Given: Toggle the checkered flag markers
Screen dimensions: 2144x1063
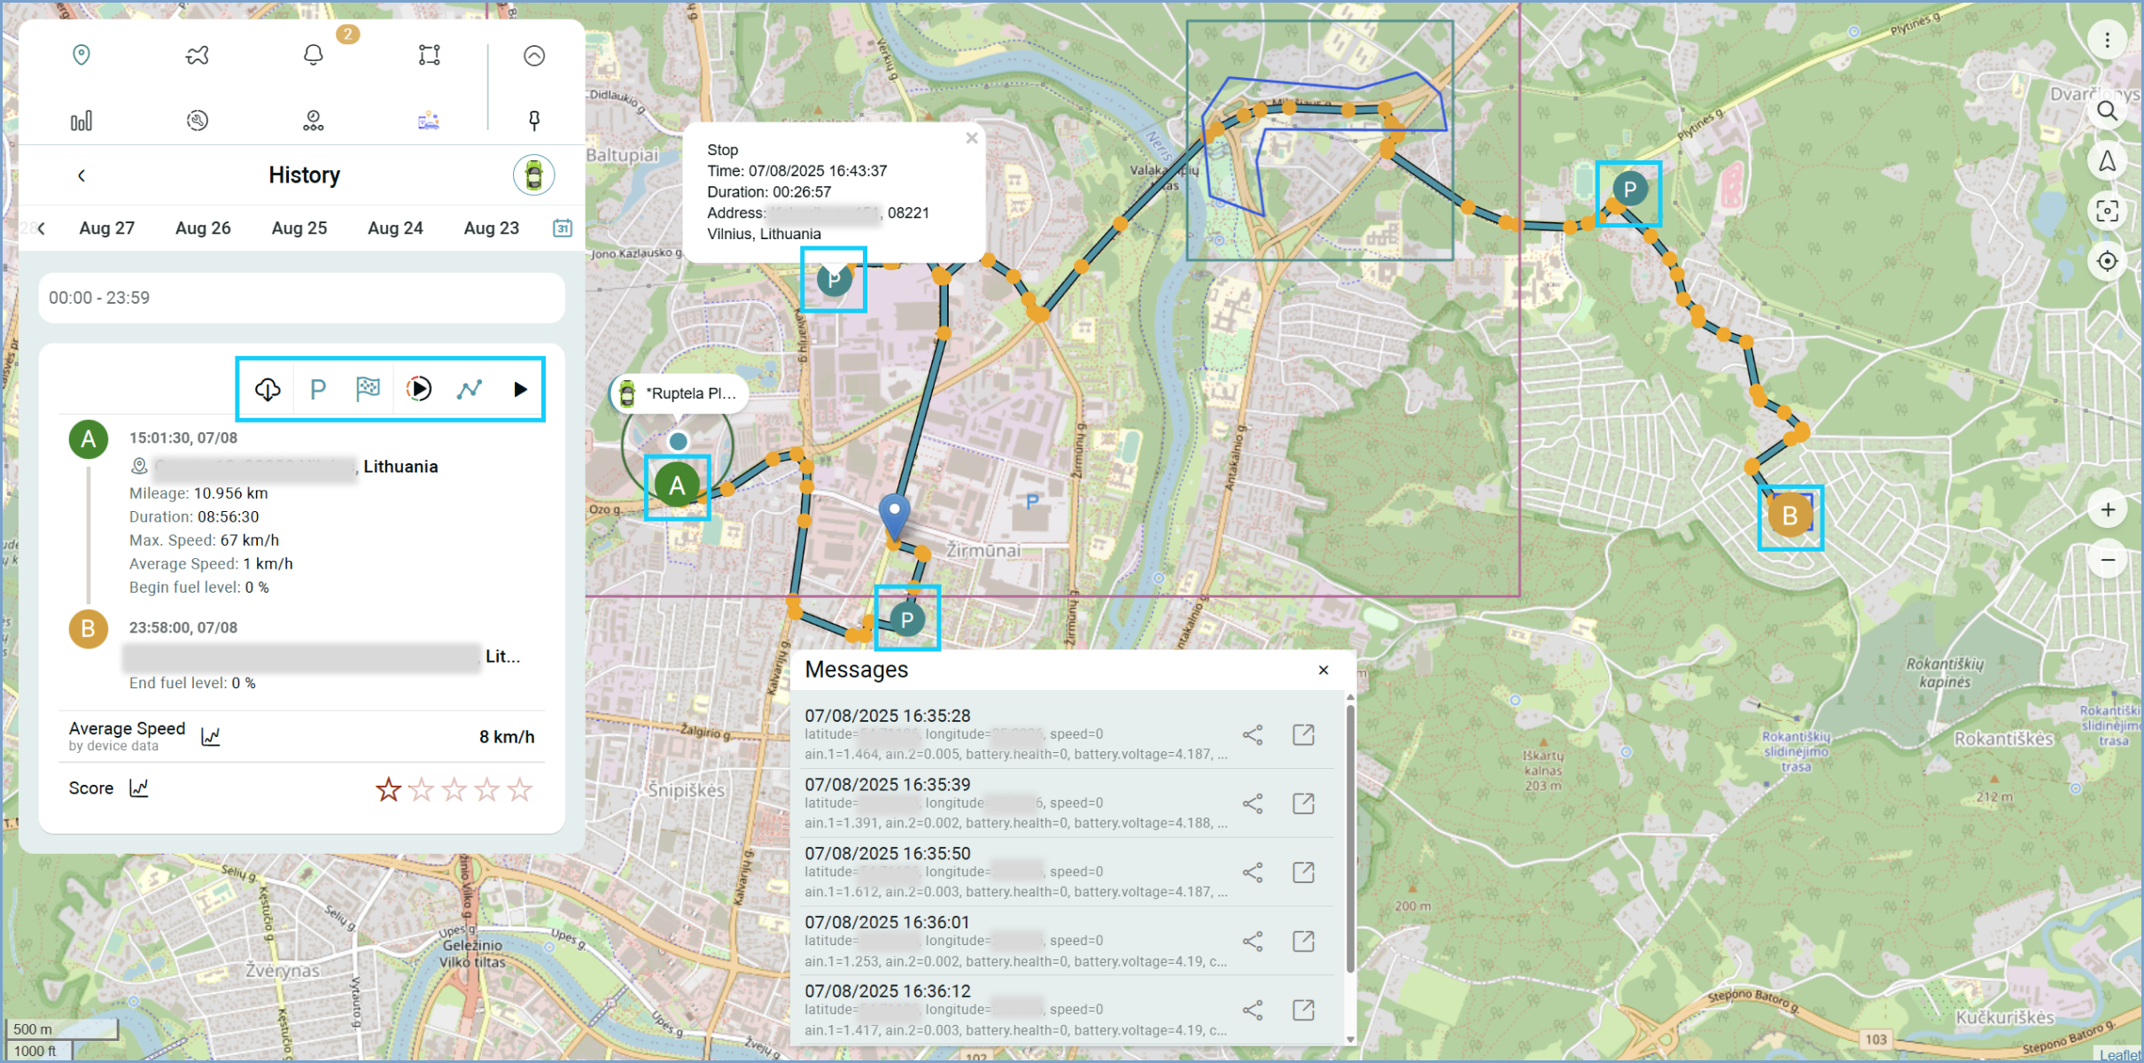Looking at the screenshot, I should [368, 389].
